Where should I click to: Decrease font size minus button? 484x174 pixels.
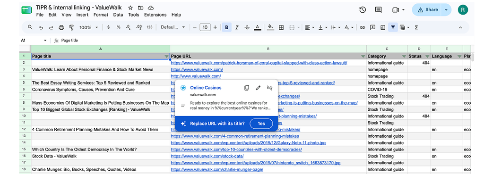pos(195,27)
